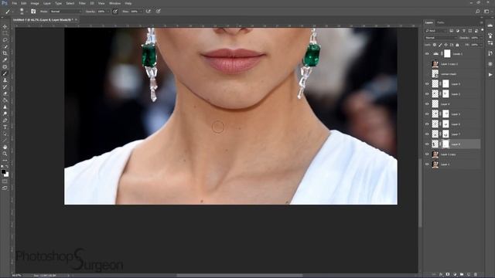Select the Layer 8 mask thumbnail
Viewport: 495px width, 278px height.
(x=445, y=144)
